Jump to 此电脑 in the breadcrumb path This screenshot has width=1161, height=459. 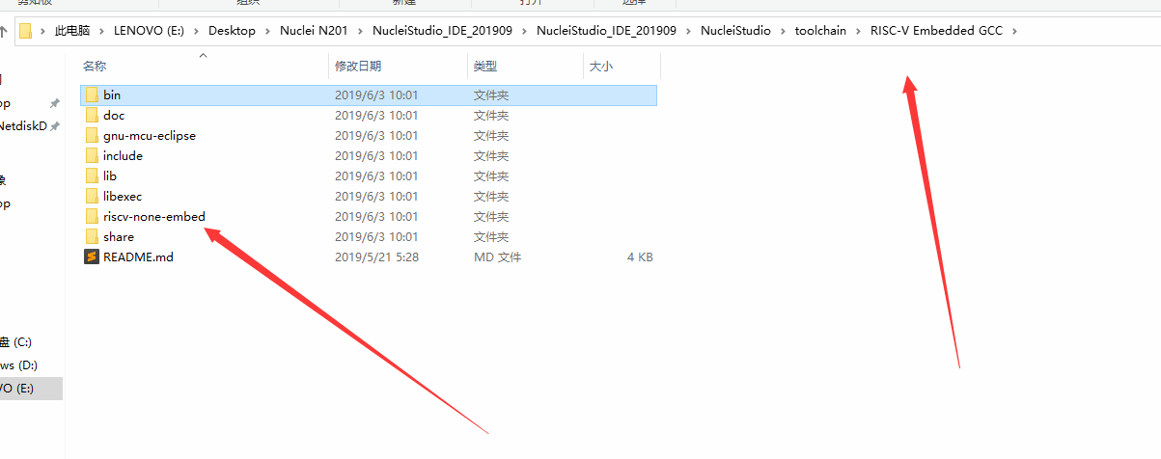click(x=73, y=31)
